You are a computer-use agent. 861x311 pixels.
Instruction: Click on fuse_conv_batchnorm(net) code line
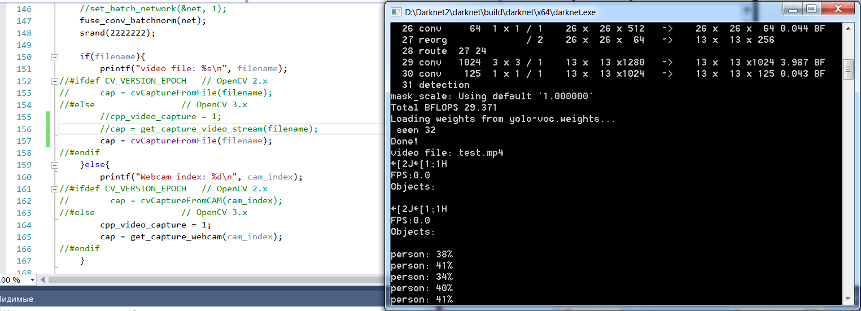143,21
